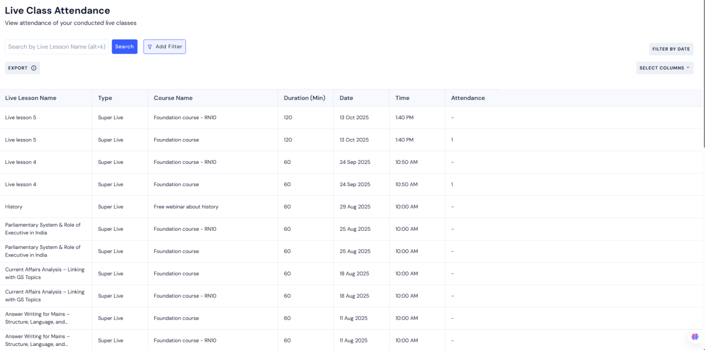Sort by Live Lesson Name column header
Image resolution: width=705 pixels, height=350 pixels.
tap(31, 98)
